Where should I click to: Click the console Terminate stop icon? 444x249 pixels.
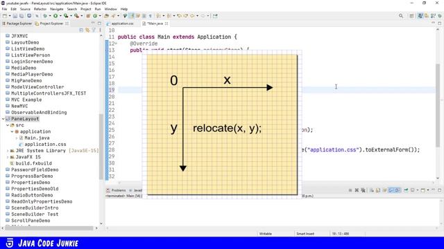click(x=350, y=190)
